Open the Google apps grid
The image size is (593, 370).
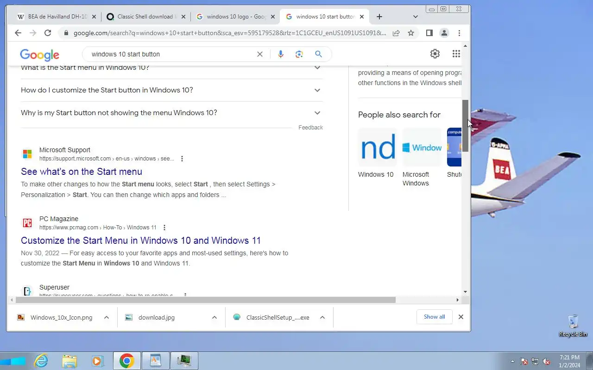point(456,54)
